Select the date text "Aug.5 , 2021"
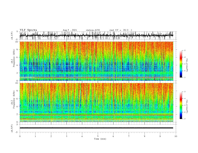The width and height of the screenshot is (198, 153). click(x=70, y=30)
